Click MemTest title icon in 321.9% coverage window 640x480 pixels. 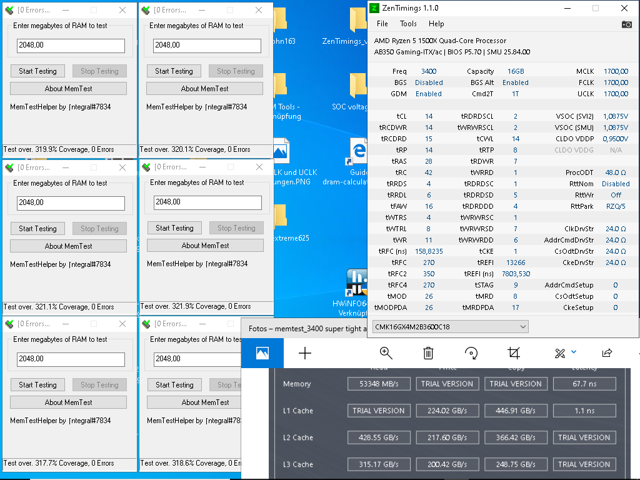tap(146, 167)
